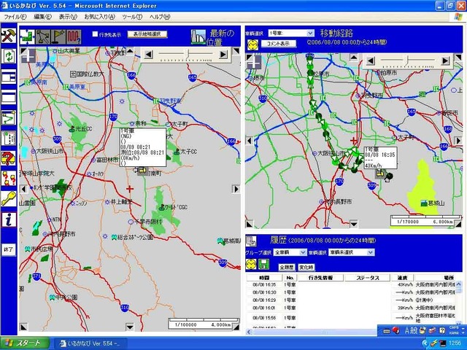Click the yellow clock icon in 移動経路 panel
Image resolution: width=467 pixels, height=350 pixels.
pyautogui.click(x=252, y=44)
